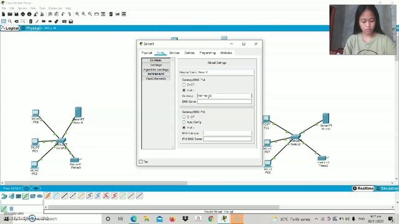399x224 pixels.
Task: Select Static radio under IPv6 Gateway/DNS
Action: pos(184,128)
